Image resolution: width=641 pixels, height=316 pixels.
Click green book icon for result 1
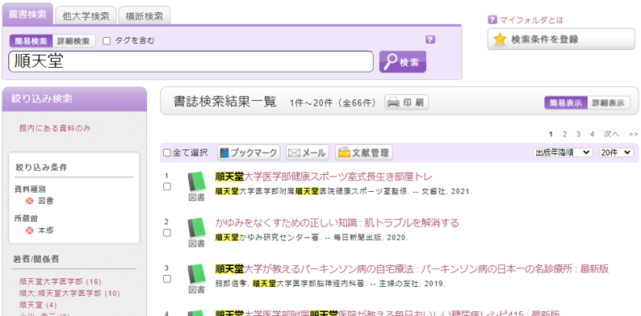point(197,182)
